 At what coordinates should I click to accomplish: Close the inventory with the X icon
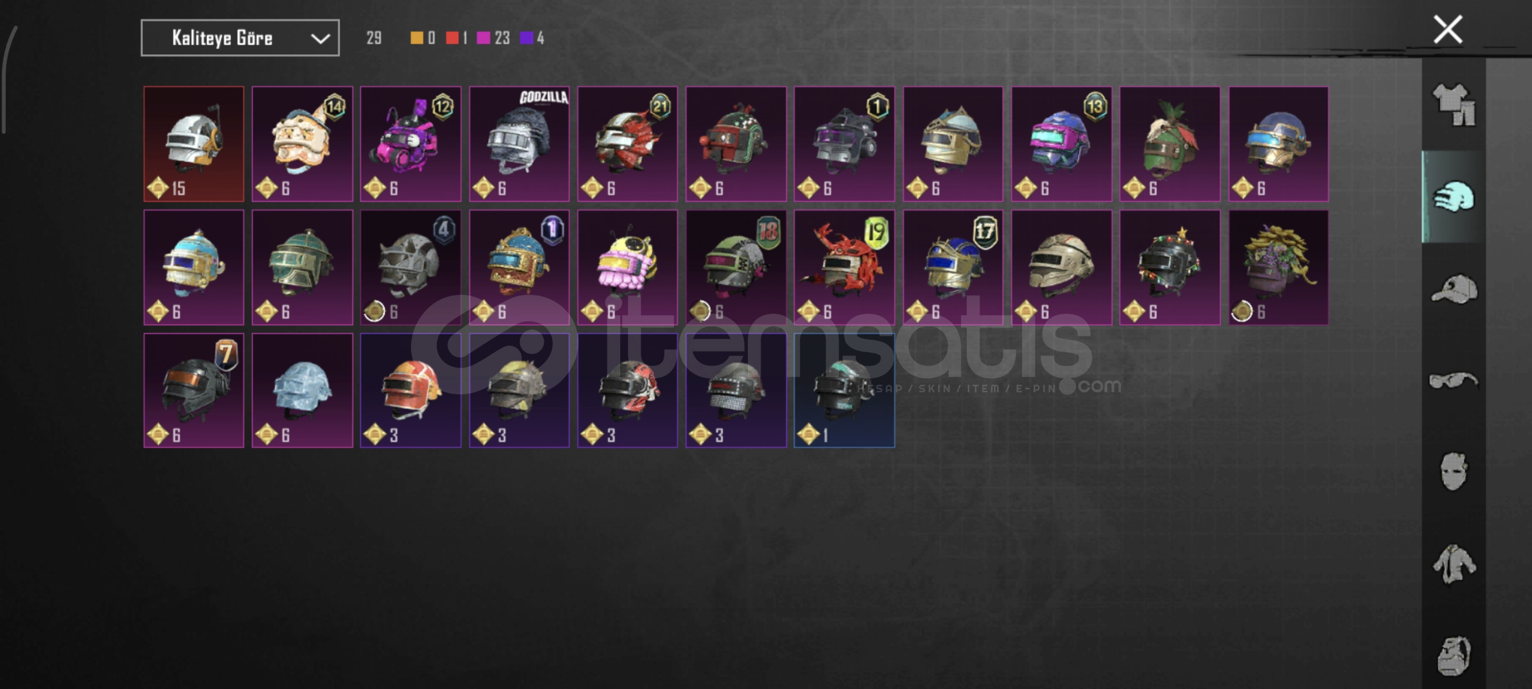coord(1448,29)
